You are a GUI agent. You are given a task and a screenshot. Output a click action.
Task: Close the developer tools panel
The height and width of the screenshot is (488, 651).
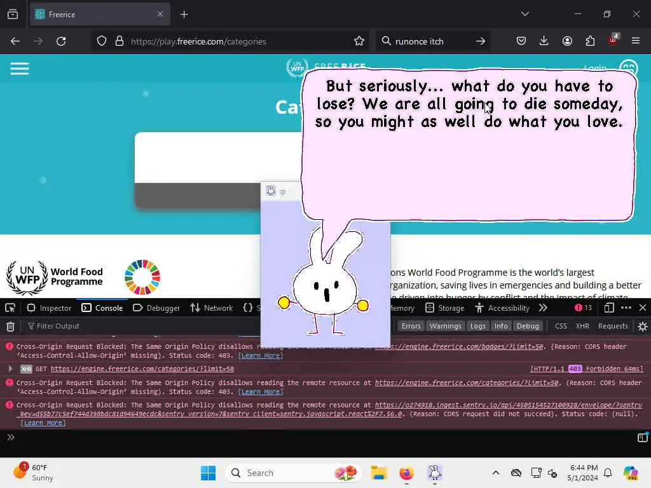point(643,308)
